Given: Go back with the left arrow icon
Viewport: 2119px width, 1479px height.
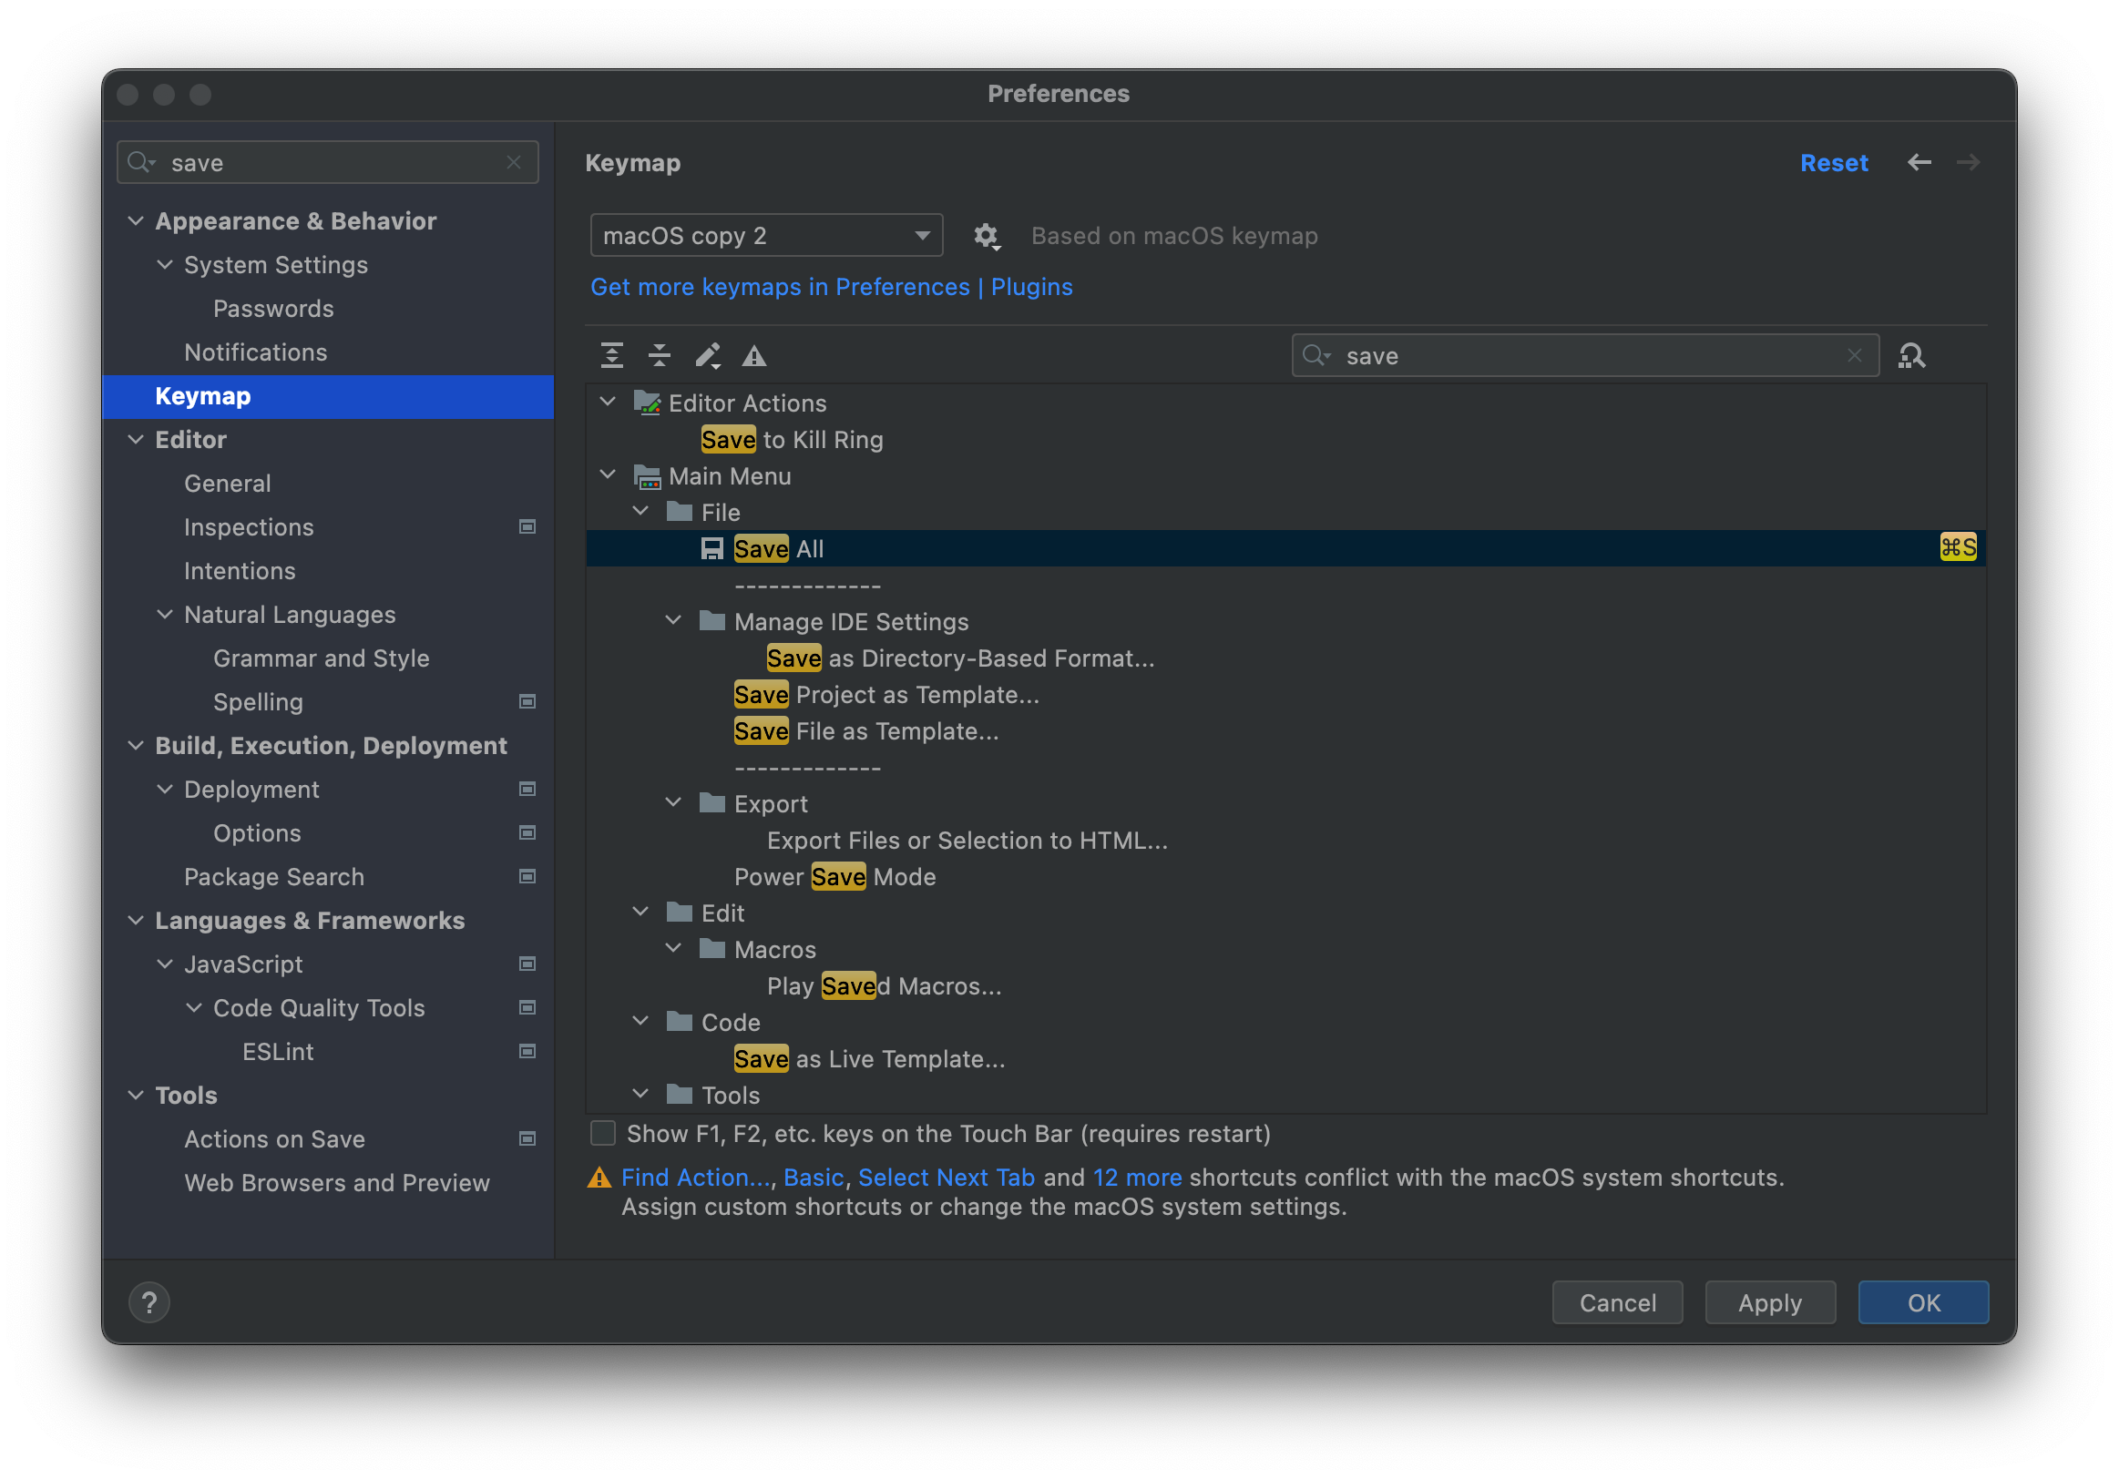Looking at the screenshot, I should 1919,162.
